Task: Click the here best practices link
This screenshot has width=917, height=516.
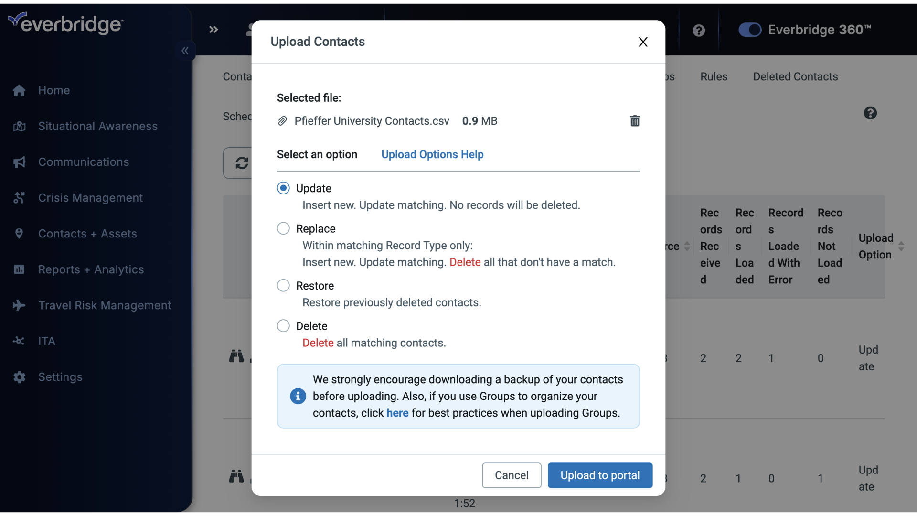Action: (x=397, y=412)
